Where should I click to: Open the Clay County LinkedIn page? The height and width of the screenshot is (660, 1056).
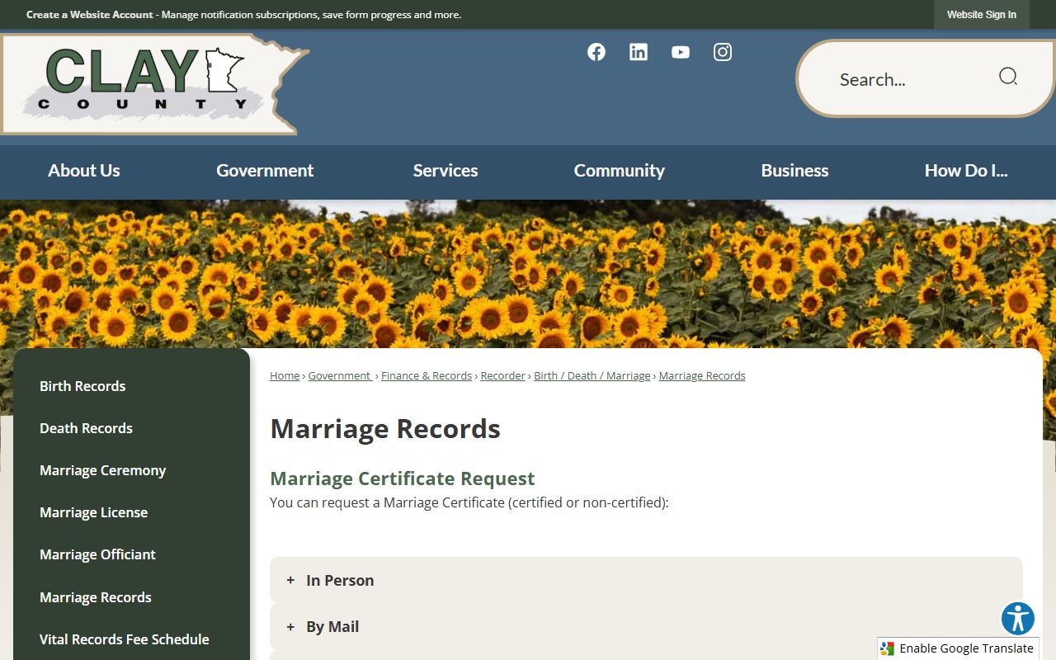click(x=639, y=52)
